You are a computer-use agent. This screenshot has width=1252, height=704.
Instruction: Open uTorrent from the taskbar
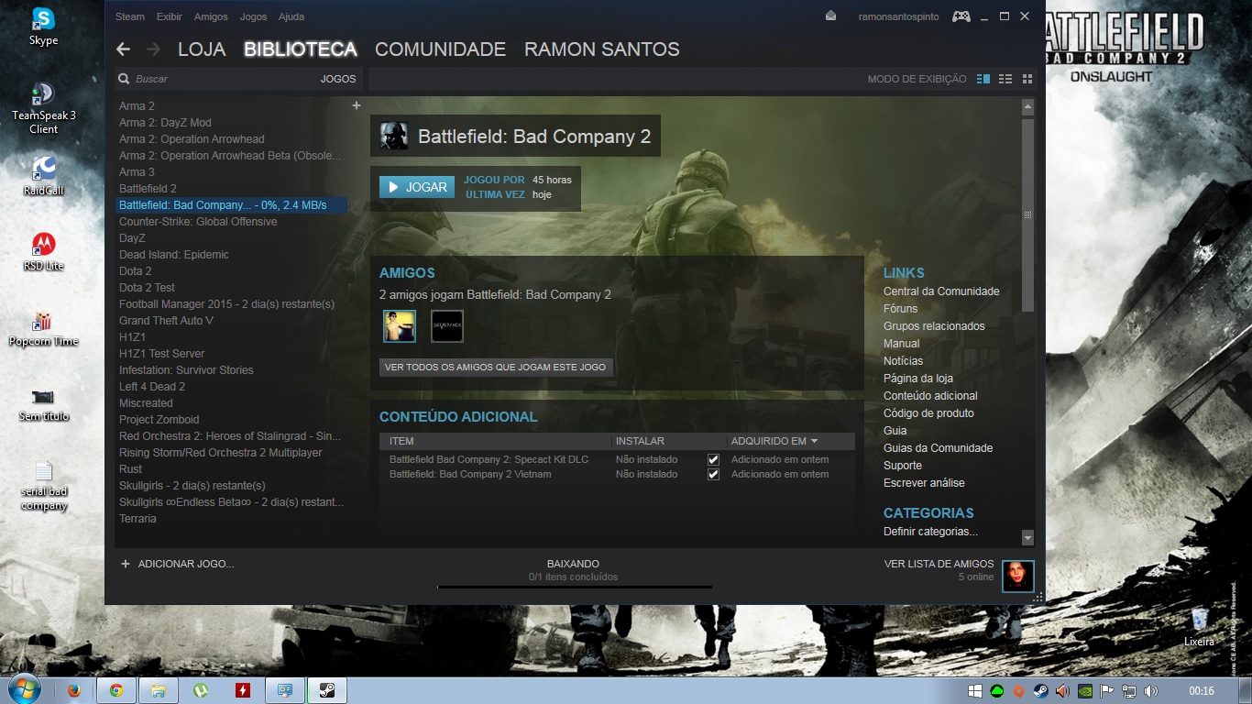click(x=201, y=690)
